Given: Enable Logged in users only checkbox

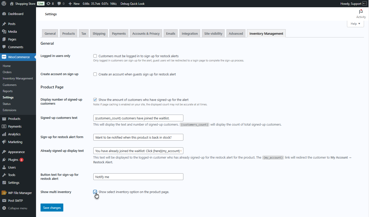Looking at the screenshot, I should (95, 56).
